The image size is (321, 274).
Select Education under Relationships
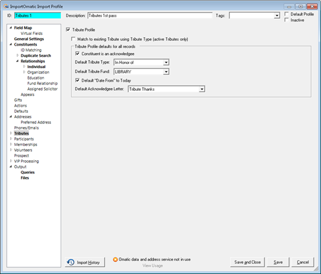[x=36, y=78]
